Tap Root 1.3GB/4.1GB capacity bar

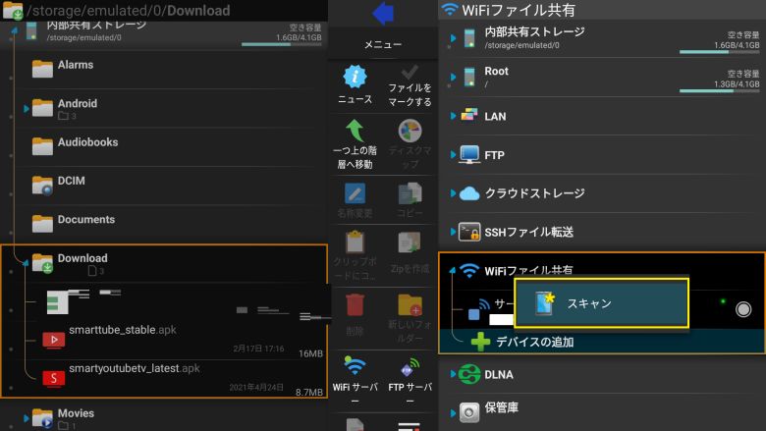719,90
